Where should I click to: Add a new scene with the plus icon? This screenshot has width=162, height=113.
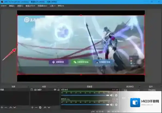pos(2,107)
